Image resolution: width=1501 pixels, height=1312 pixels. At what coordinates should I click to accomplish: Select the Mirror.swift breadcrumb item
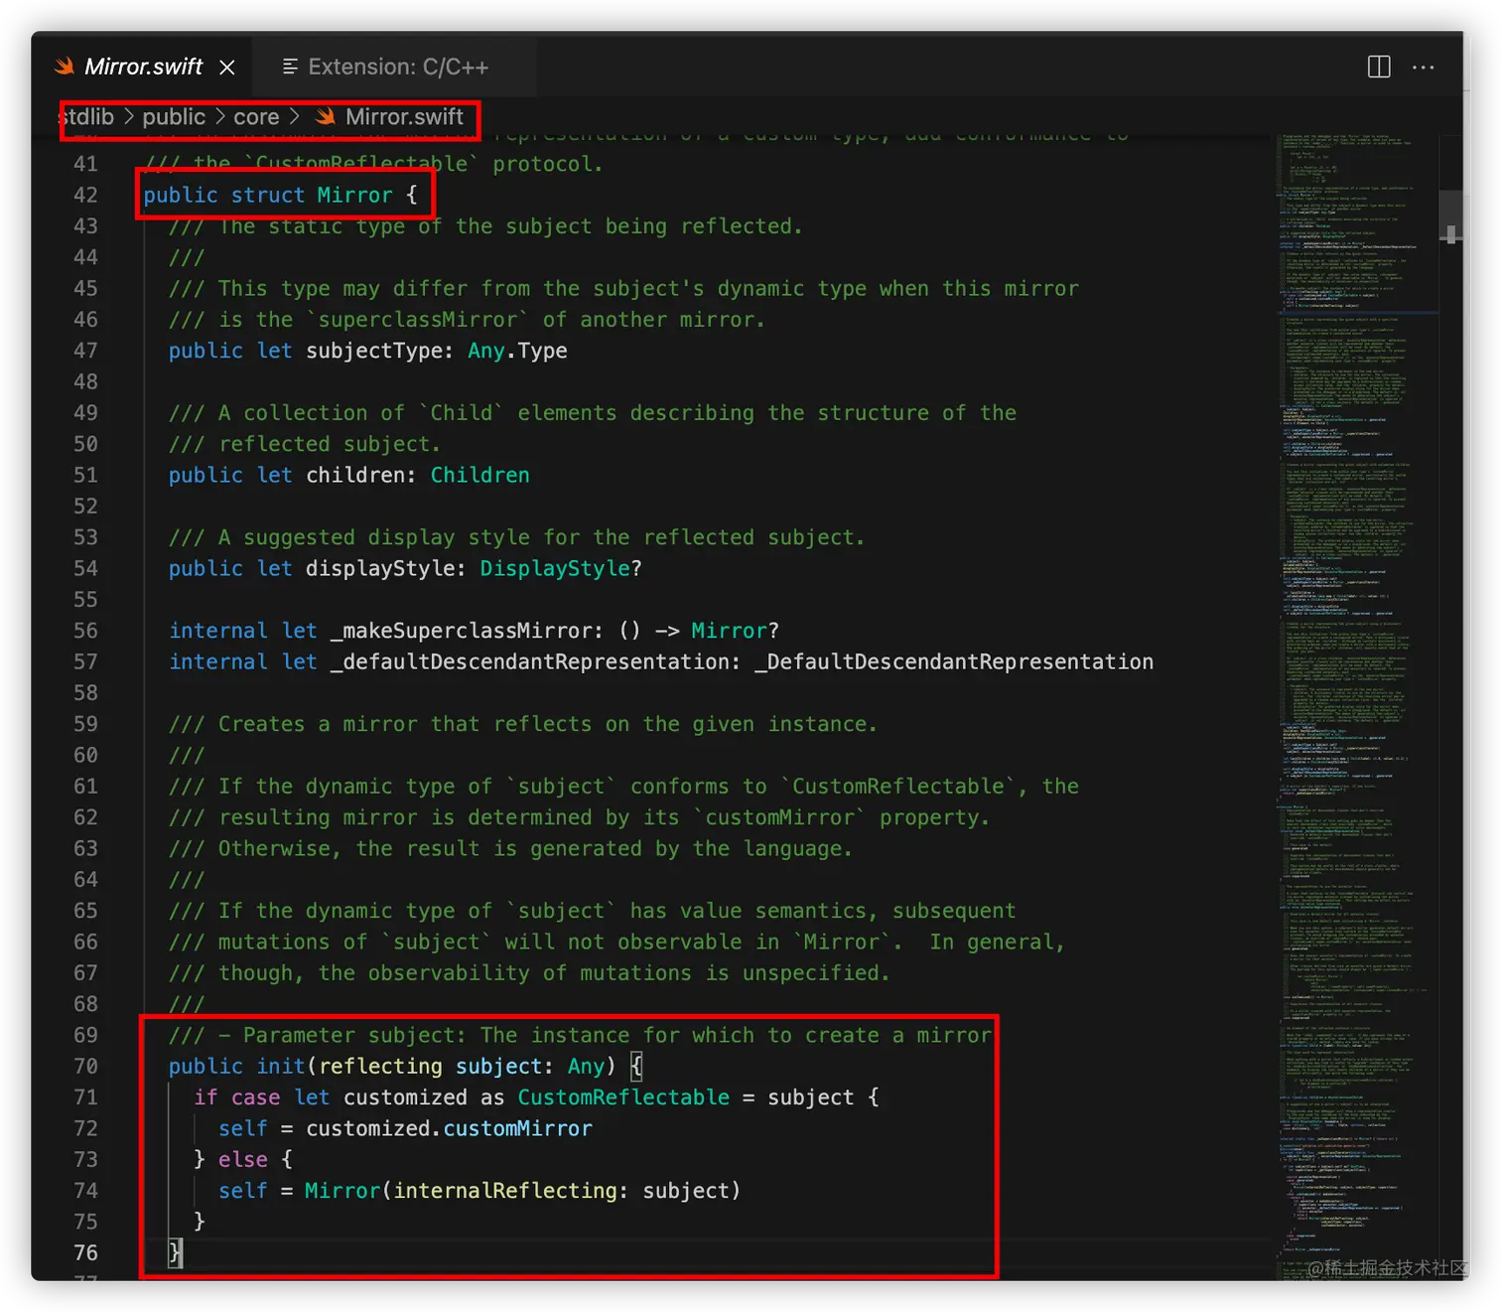coord(404,117)
